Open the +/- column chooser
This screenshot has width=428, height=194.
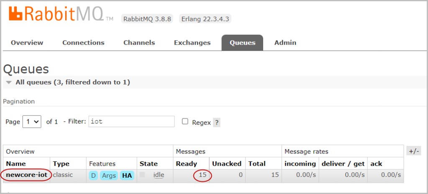pos(413,151)
